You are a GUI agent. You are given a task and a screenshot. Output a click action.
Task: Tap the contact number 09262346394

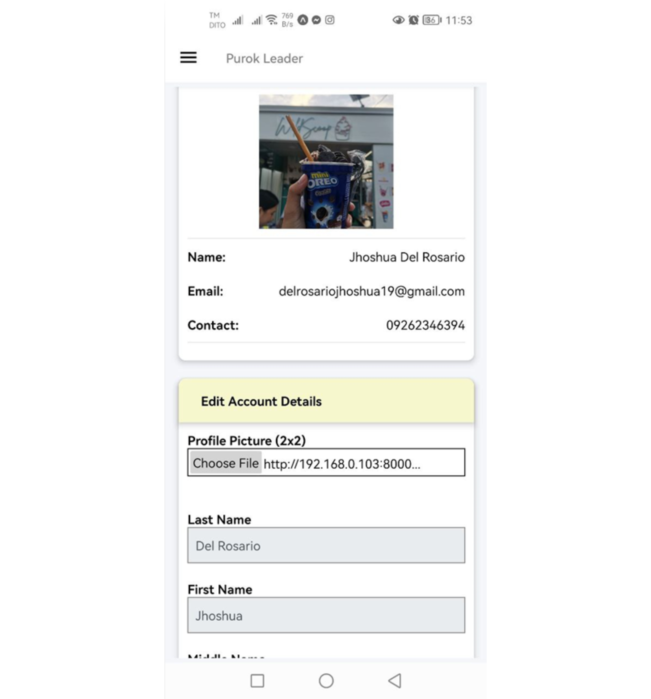(x=425, y=325)
